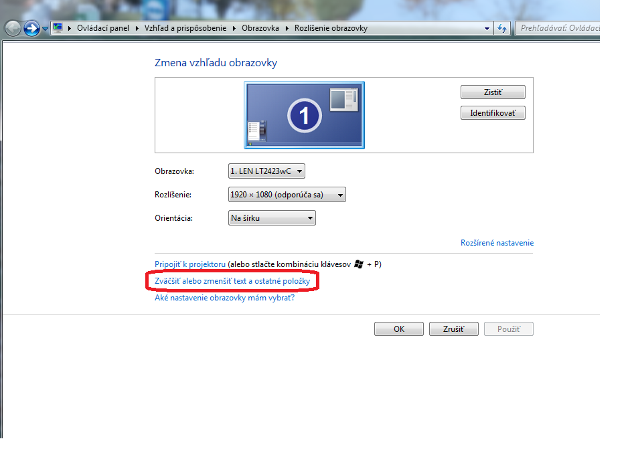Click the Forward navigation arrow
This screenshot has height=449, width=632.
pos(31,28)
